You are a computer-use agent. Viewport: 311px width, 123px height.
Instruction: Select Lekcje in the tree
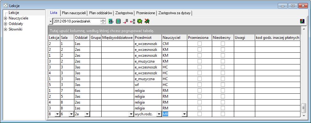click(14, 13)
